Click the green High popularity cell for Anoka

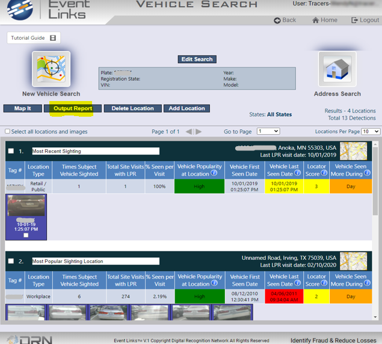[x=199, y=186]
